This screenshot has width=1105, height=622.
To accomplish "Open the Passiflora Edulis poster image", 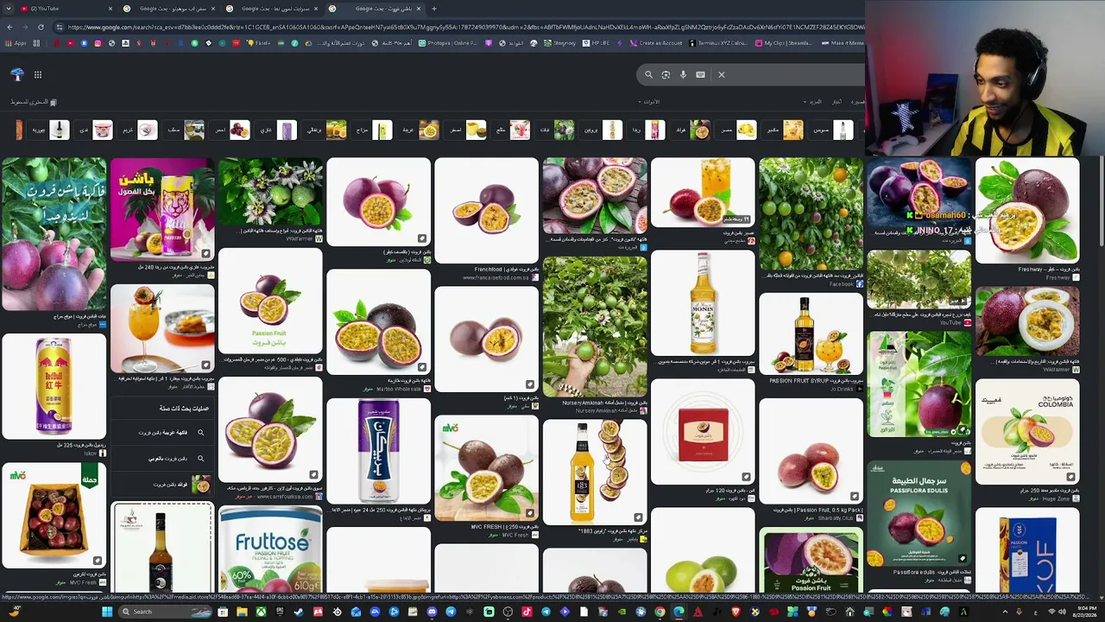I will point(919,513).
